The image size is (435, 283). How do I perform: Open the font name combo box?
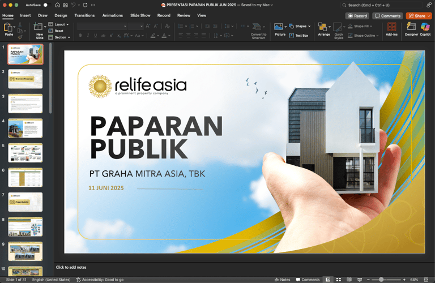point(102,26)
